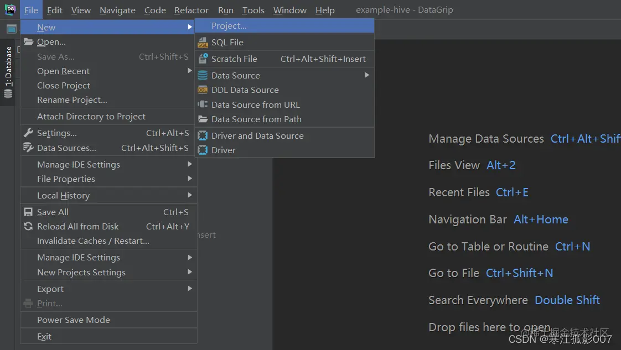621x350 pixels.
Task: Click the Data Source from Path folder icon
Action: pos(203,119)
